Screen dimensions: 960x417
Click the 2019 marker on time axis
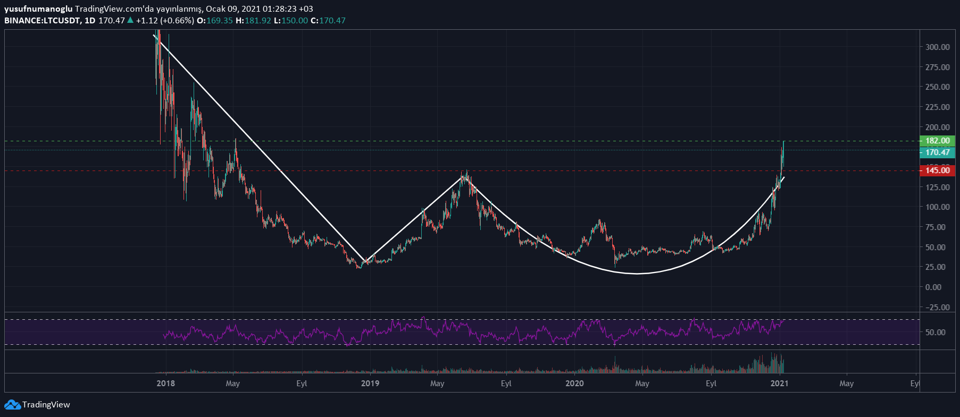tap(370, 384)
